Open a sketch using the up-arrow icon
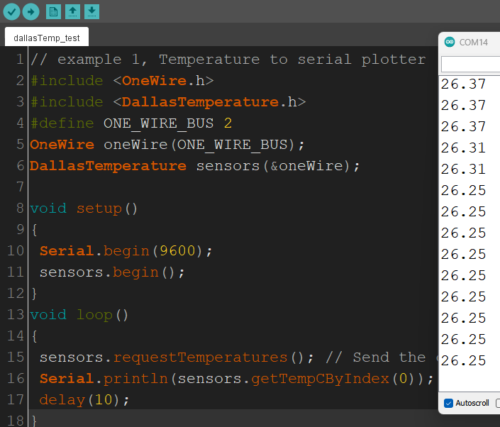 (x=72, y=11)
